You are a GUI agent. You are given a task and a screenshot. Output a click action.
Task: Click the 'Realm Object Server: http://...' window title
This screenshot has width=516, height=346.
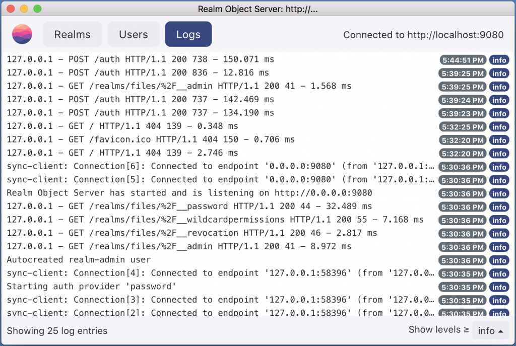257,9
